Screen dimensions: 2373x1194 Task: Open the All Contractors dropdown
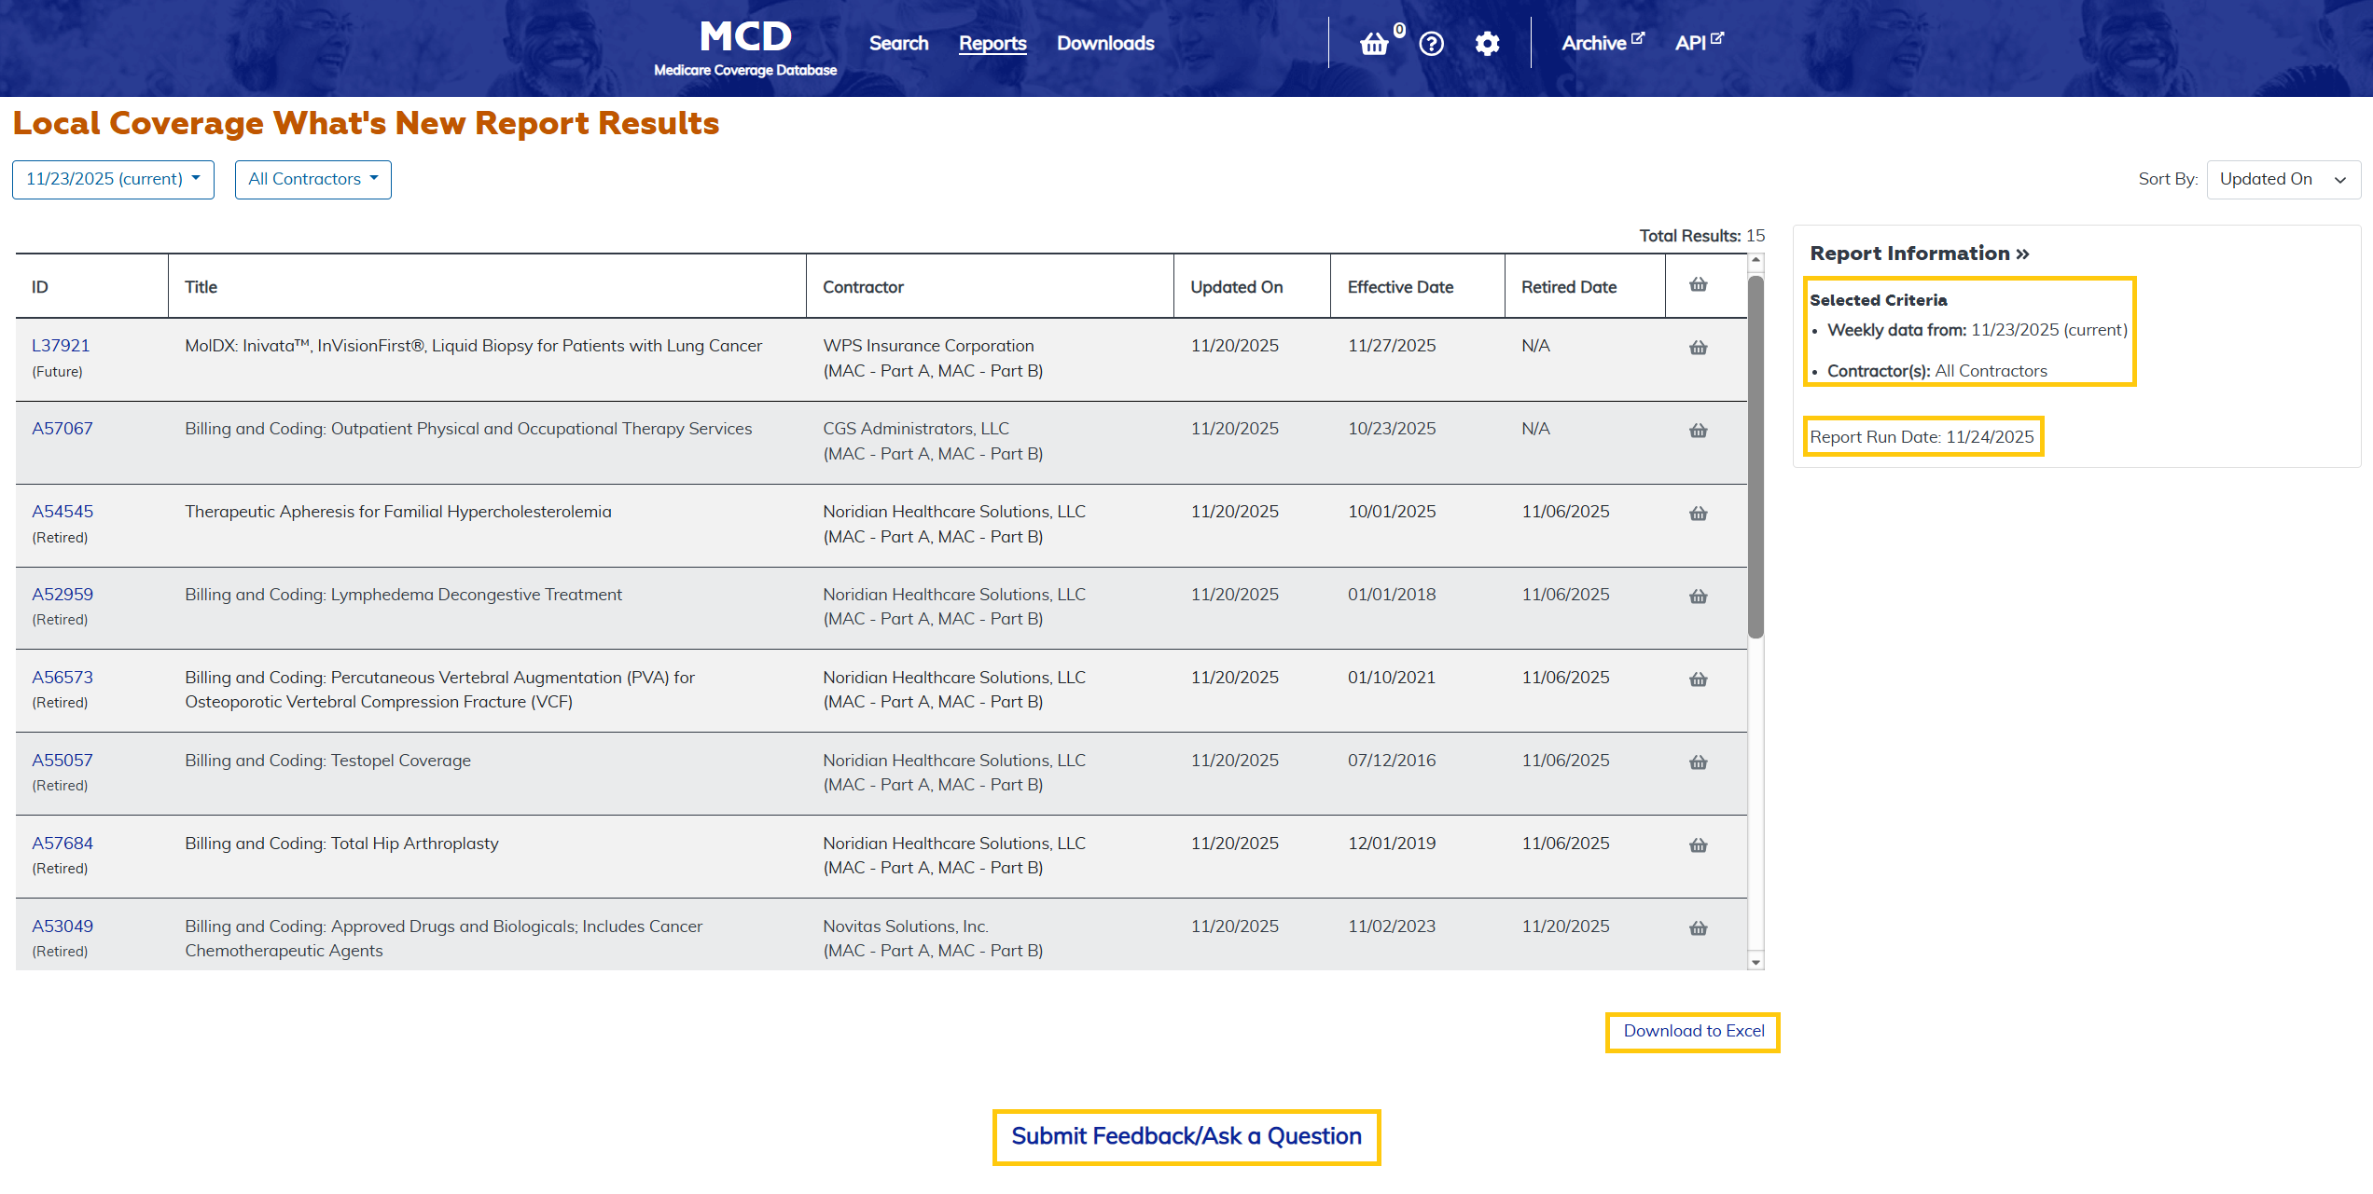(x=312, y=179)
